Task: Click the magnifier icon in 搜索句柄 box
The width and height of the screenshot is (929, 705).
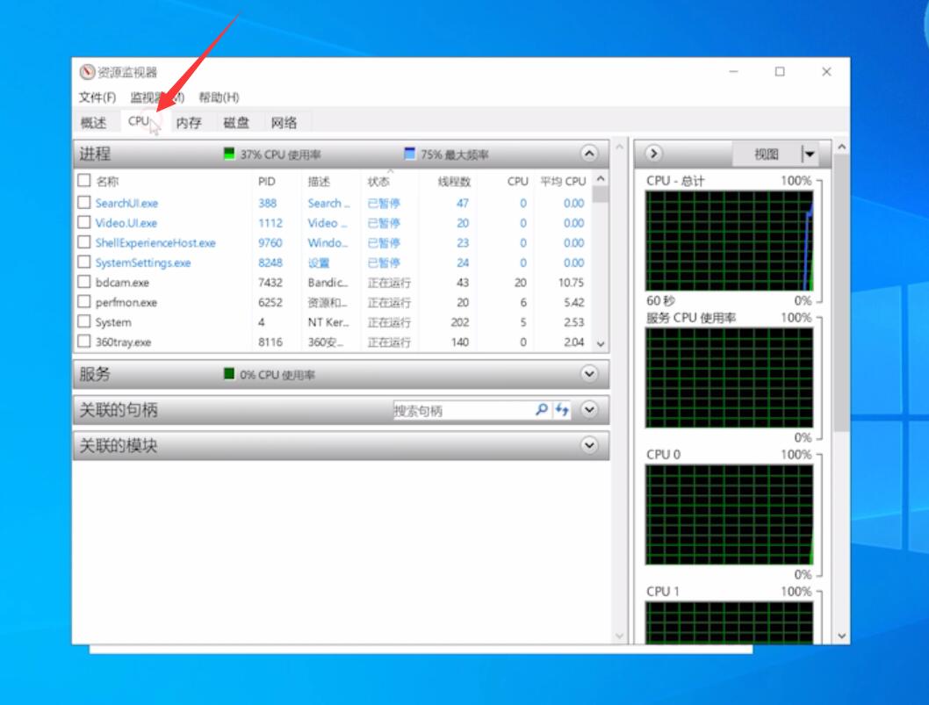Action: [x=542, y=410]
